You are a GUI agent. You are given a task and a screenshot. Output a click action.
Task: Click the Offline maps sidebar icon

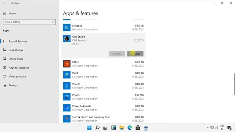pyautogui.click(x=4, y=59)
